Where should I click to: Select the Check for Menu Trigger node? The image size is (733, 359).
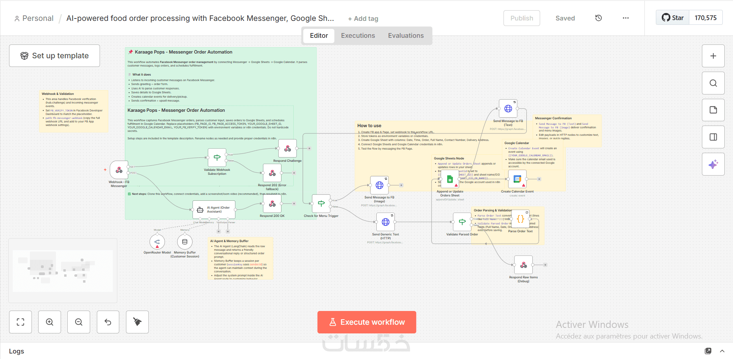[x=321, y=204]
